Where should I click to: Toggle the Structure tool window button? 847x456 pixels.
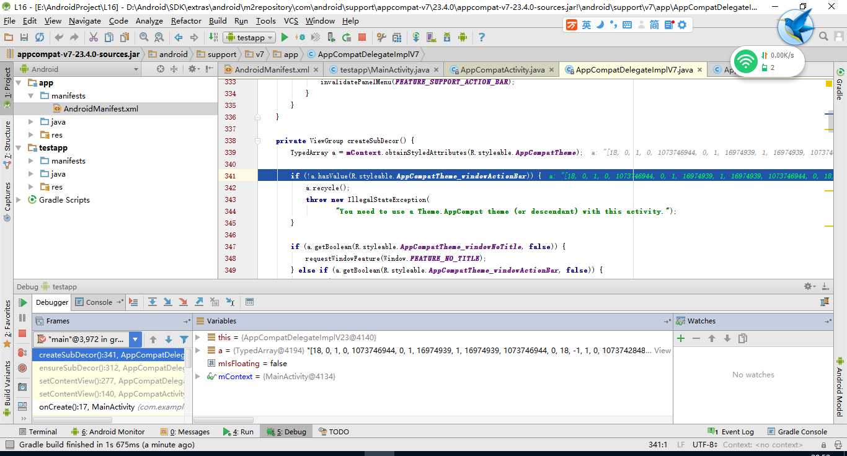pyautogui.click(x=7, y=144)
